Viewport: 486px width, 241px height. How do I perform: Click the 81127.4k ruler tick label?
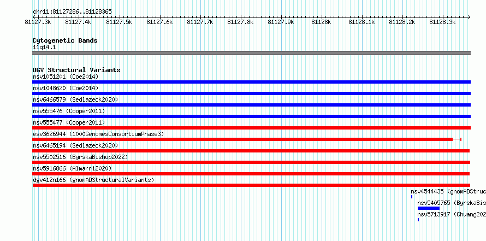tap(79, 22)
